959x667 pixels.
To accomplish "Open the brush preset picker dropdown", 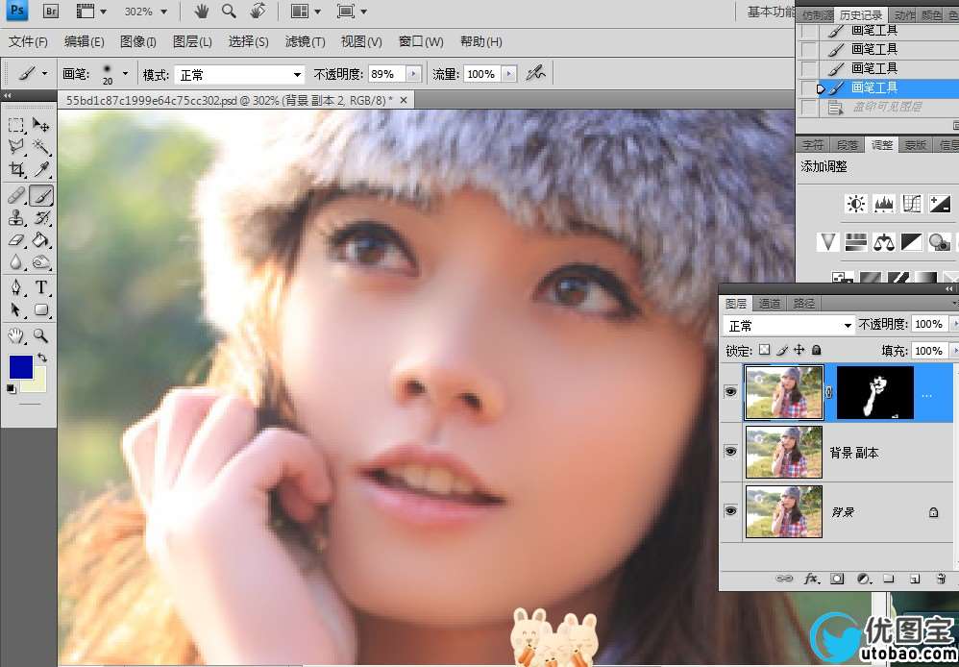I will point(125,73).
